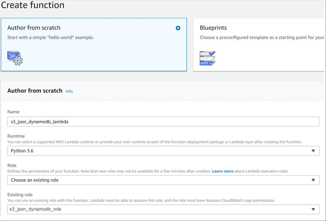Click the Author from scratch gear-and-code icon
Image resolution: width=326 pixels, height=221 pixels.
tap(15, 58)
